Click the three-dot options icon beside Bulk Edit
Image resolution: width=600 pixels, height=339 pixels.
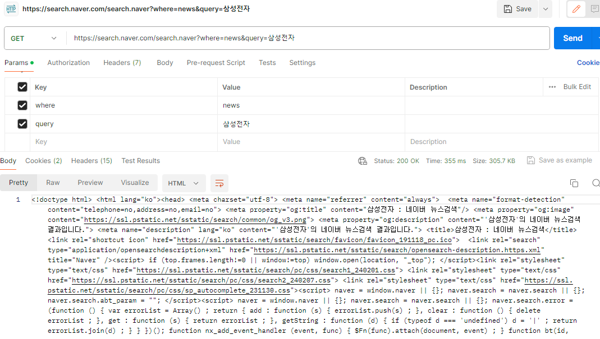click(552, 87)
